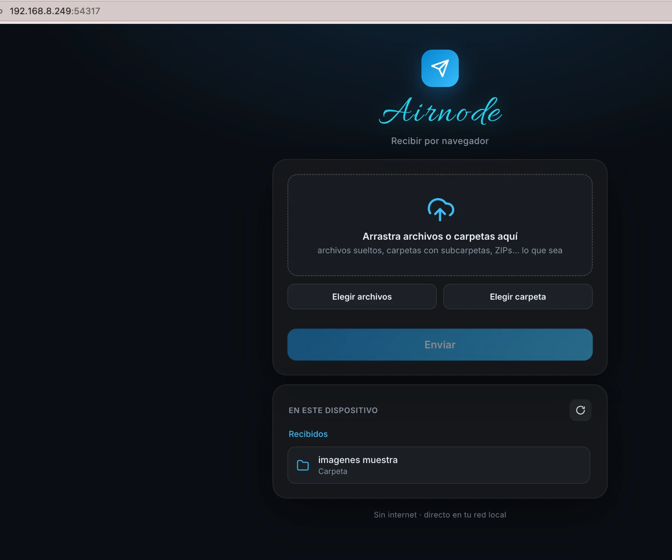Refresh the device file list
Viewport: 672px width, 560px height.
[x=580, y=410]
